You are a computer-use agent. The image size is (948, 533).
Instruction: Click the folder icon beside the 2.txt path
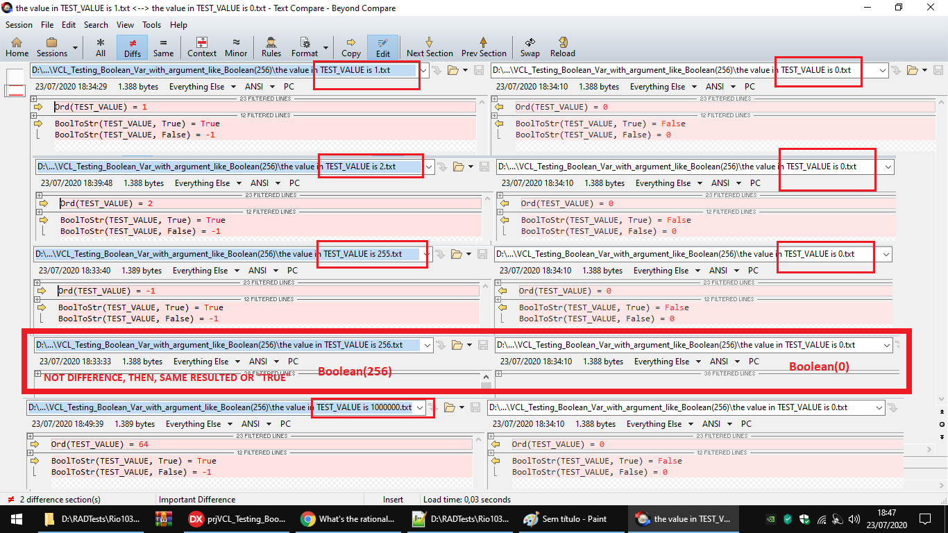tap(458, 167)
